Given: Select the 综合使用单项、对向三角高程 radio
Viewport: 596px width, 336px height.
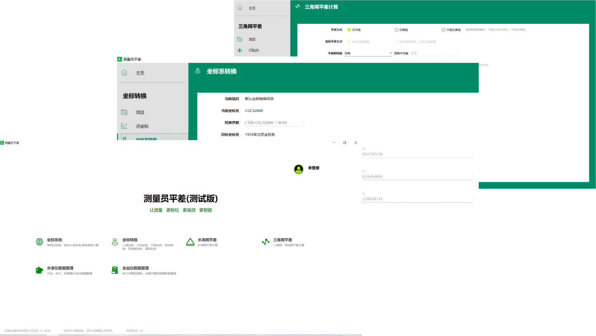Looking at the screenshot, I should pyautogui.click(x=396, y=42).
